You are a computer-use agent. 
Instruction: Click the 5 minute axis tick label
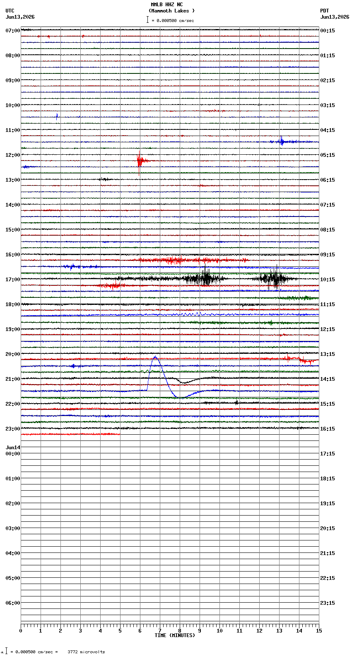[120, 631]
